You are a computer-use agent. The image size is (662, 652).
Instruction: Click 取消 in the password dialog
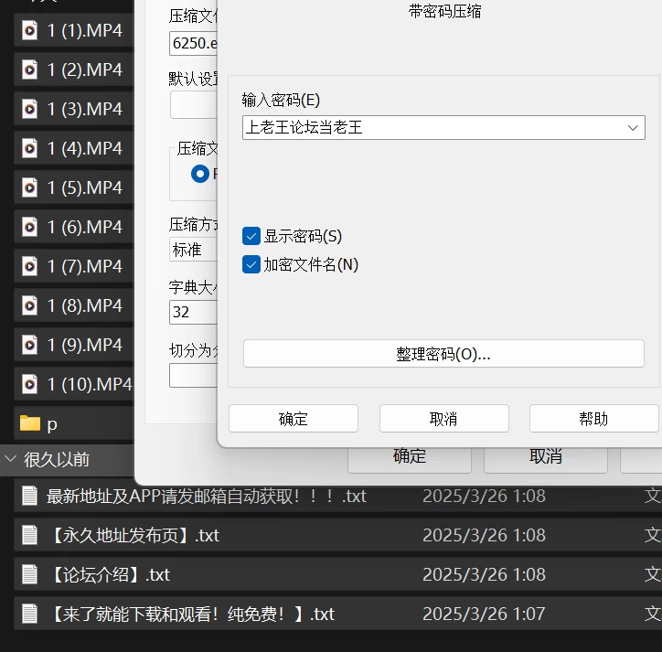pos(444,419)
